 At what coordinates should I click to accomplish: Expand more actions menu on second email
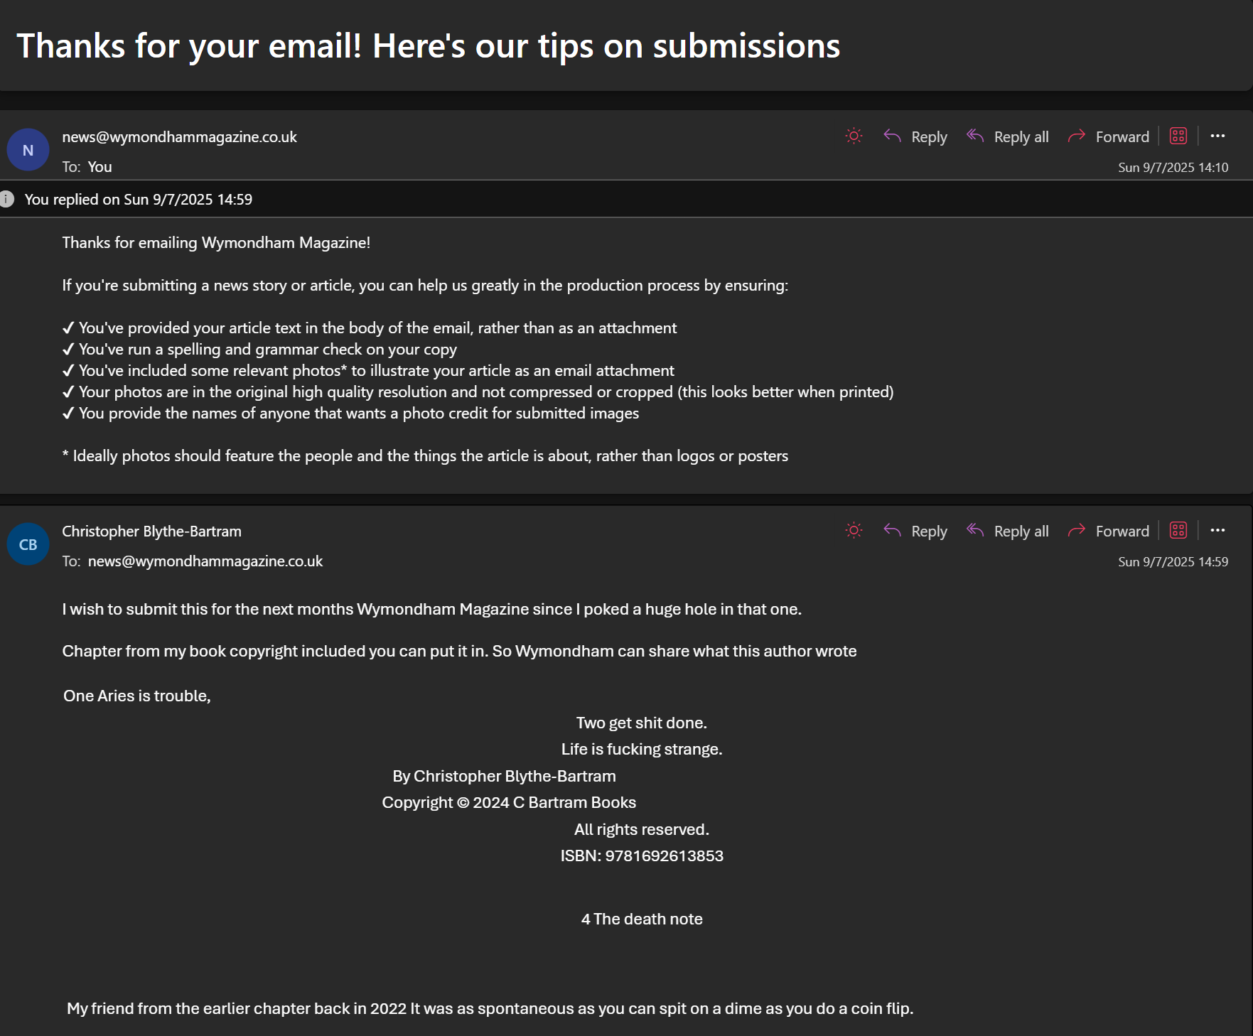coord(1217,530)
